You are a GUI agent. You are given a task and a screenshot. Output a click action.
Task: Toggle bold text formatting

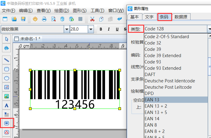pyautogui.click(x=101, y=29)
